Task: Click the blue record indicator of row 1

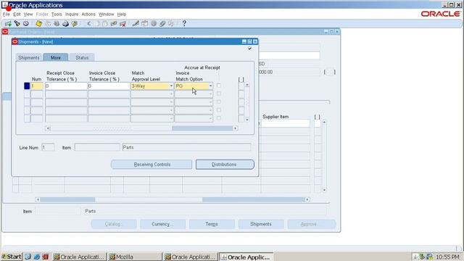Action: coord(27,86)
